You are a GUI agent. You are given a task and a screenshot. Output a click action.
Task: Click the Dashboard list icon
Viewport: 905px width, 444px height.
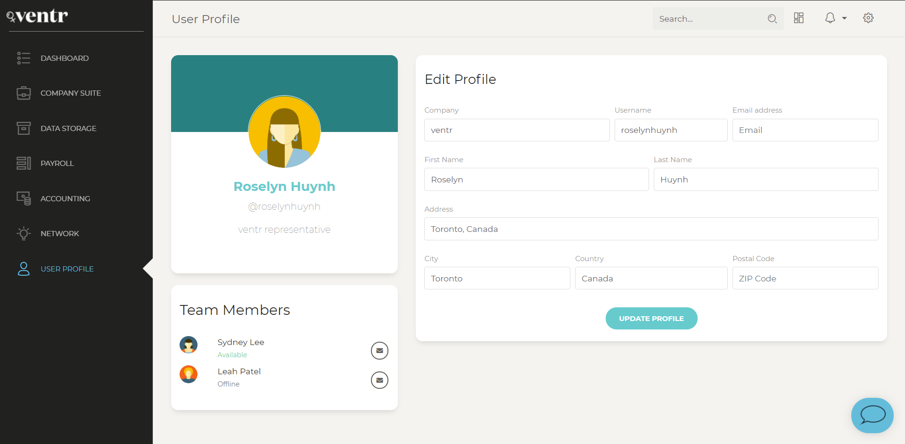(24, 58)
